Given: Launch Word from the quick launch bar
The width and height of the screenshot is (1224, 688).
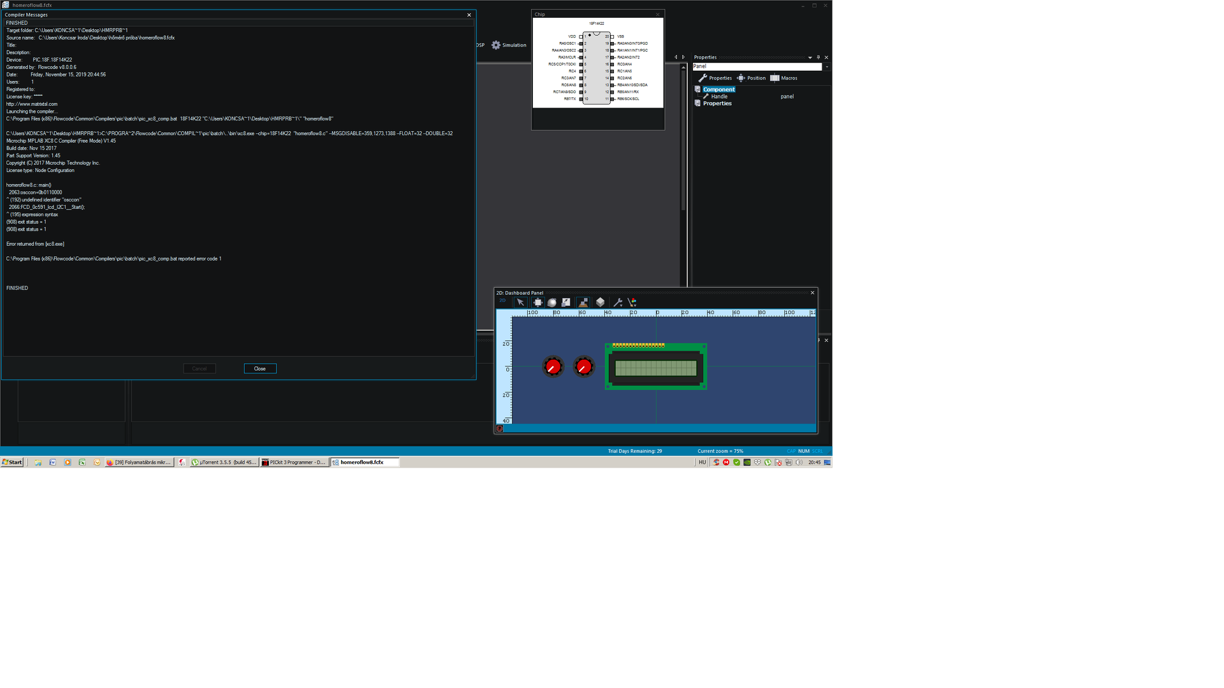Looking at the screenshot, I should click(53, 462).
